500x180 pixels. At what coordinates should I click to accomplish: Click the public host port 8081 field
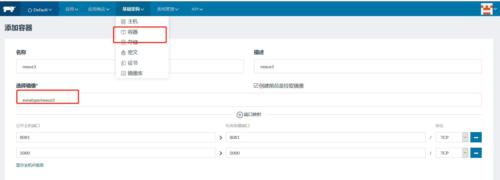coord(116,137)
